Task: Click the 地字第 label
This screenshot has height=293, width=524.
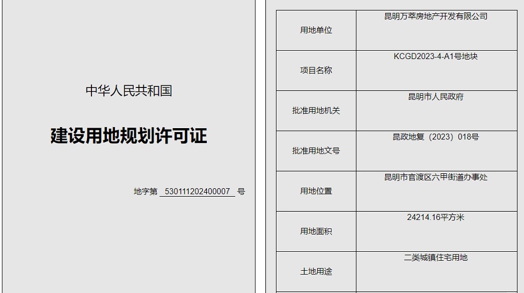Action: (145, 192)
